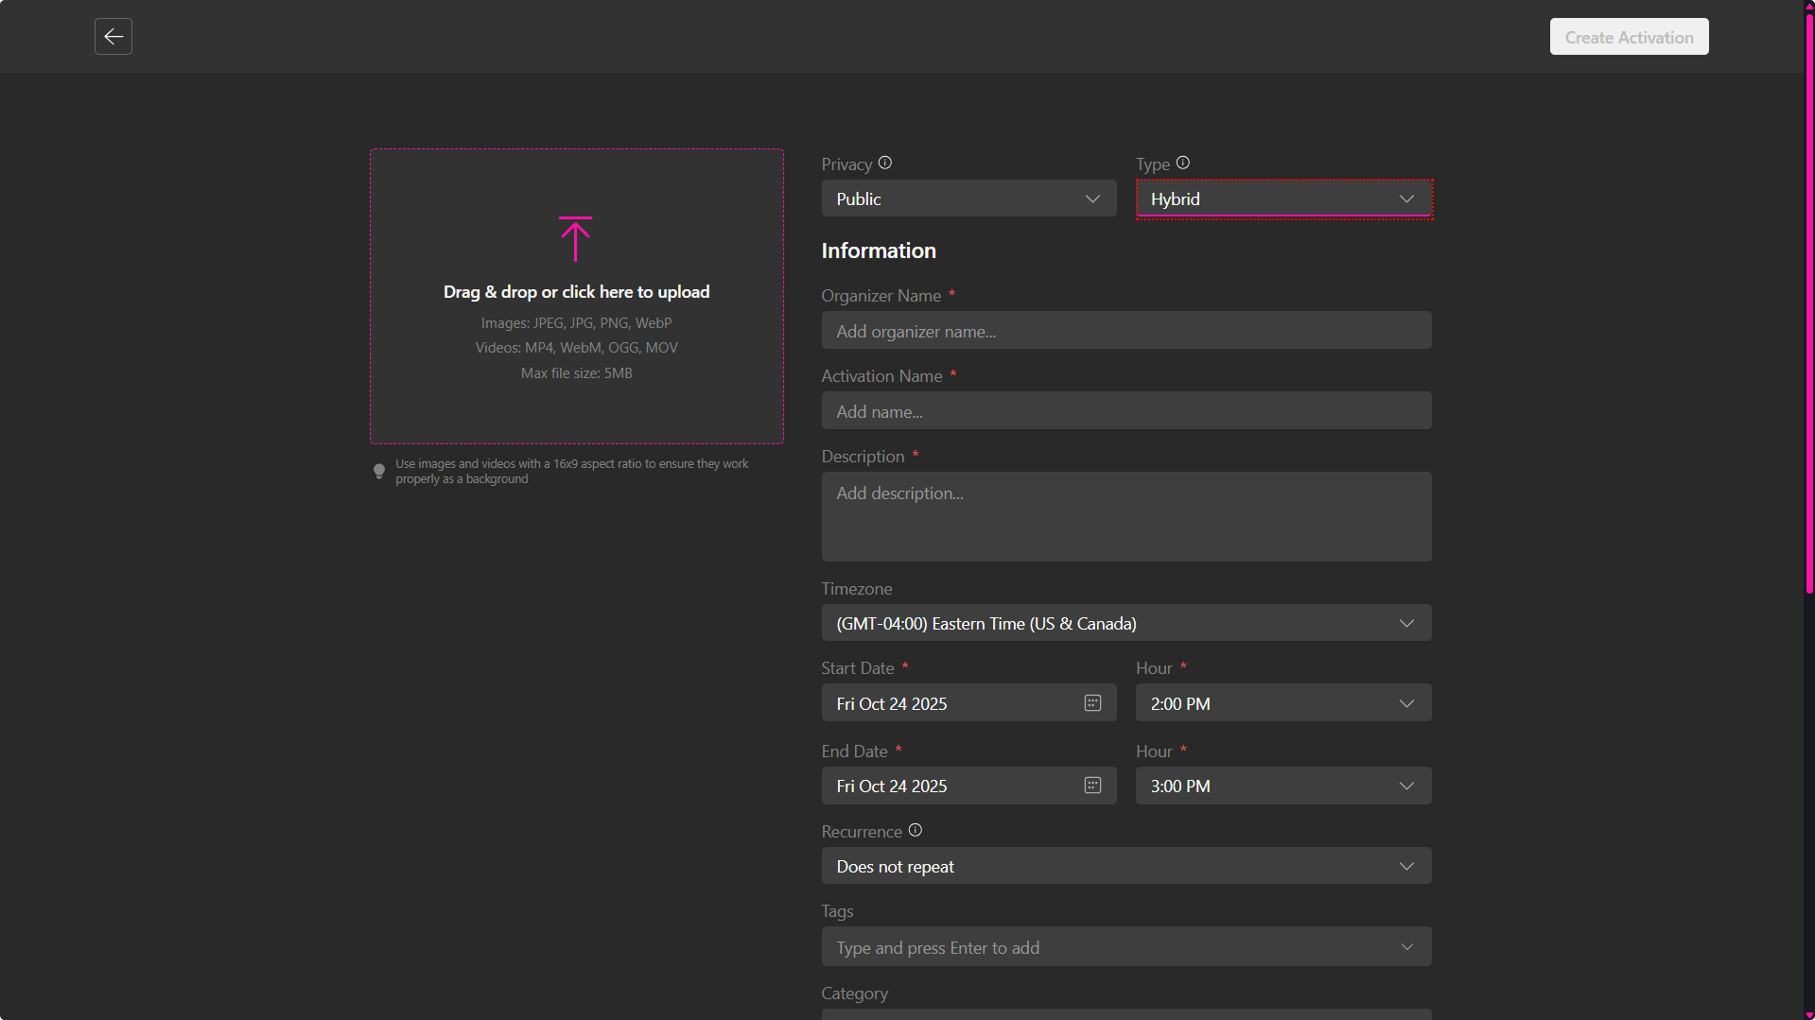
Task: Click into the Activation Name field
Action: [1126, 411]
